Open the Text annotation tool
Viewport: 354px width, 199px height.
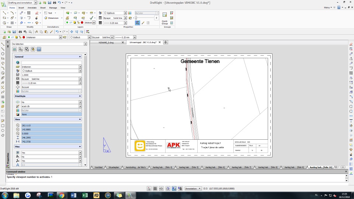(48, 13)
